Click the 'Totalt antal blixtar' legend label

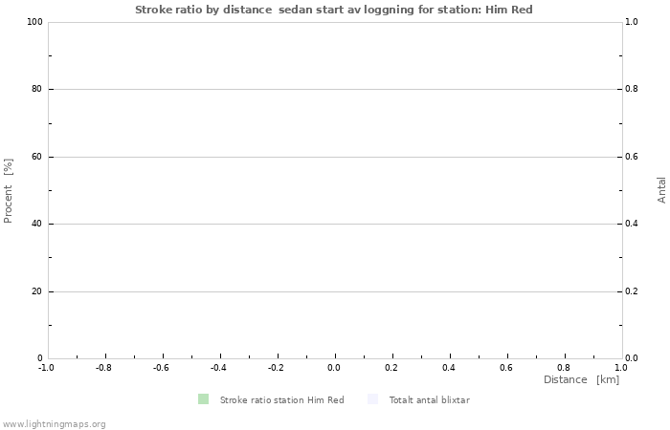coord(429,399)
